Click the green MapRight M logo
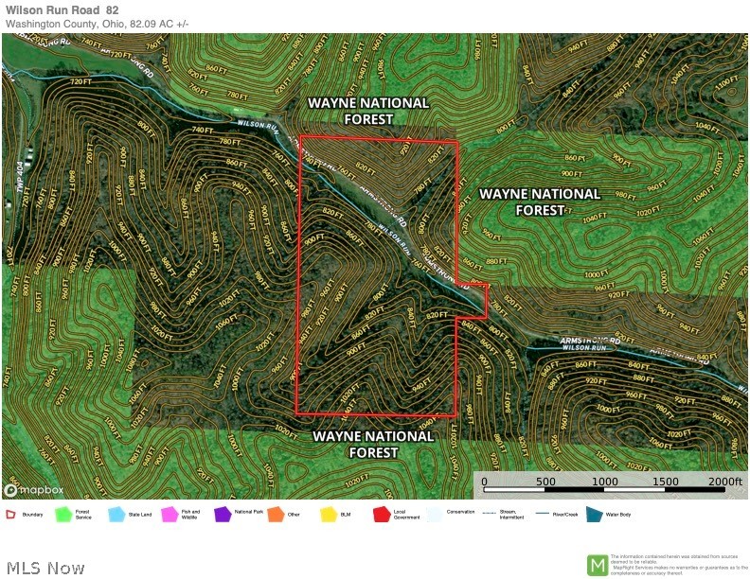 (x=598, y=565)
